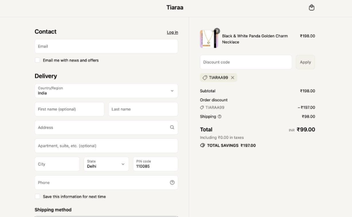Click the Shipping info question mark icon
The width and height of the screenshot is (352, 217).
click(x=219, y=117)
